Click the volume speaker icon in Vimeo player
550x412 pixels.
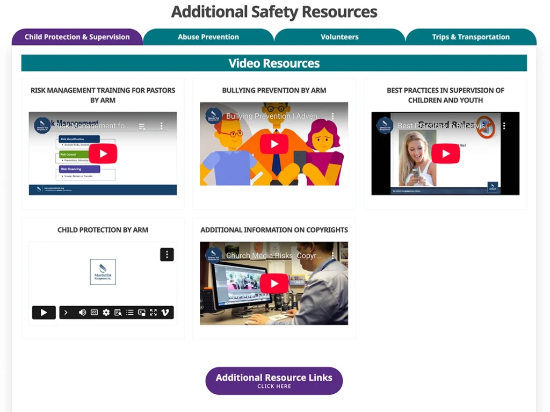82,313
